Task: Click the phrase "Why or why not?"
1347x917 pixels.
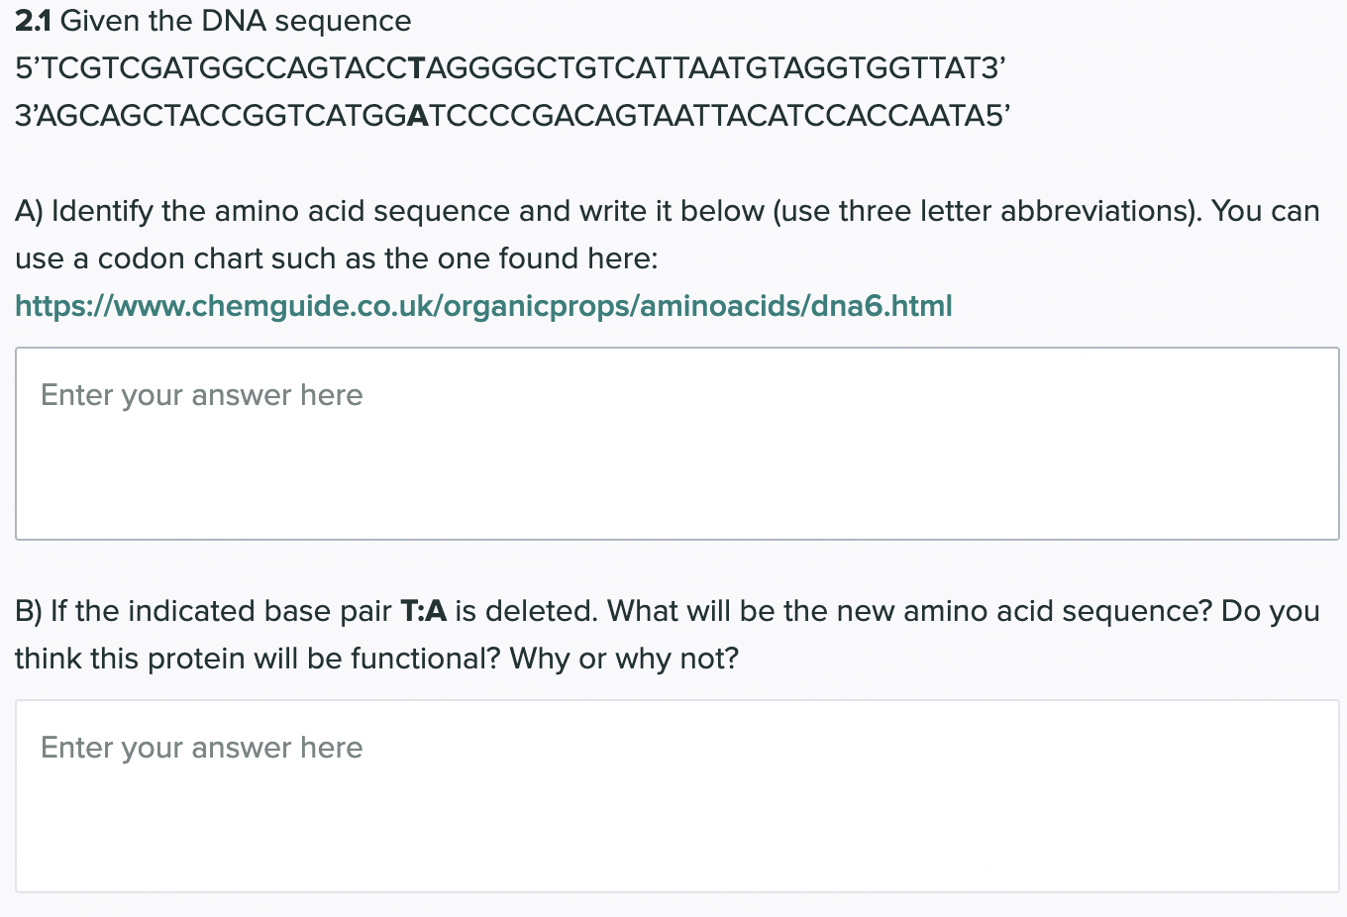Action: [624, 659]
